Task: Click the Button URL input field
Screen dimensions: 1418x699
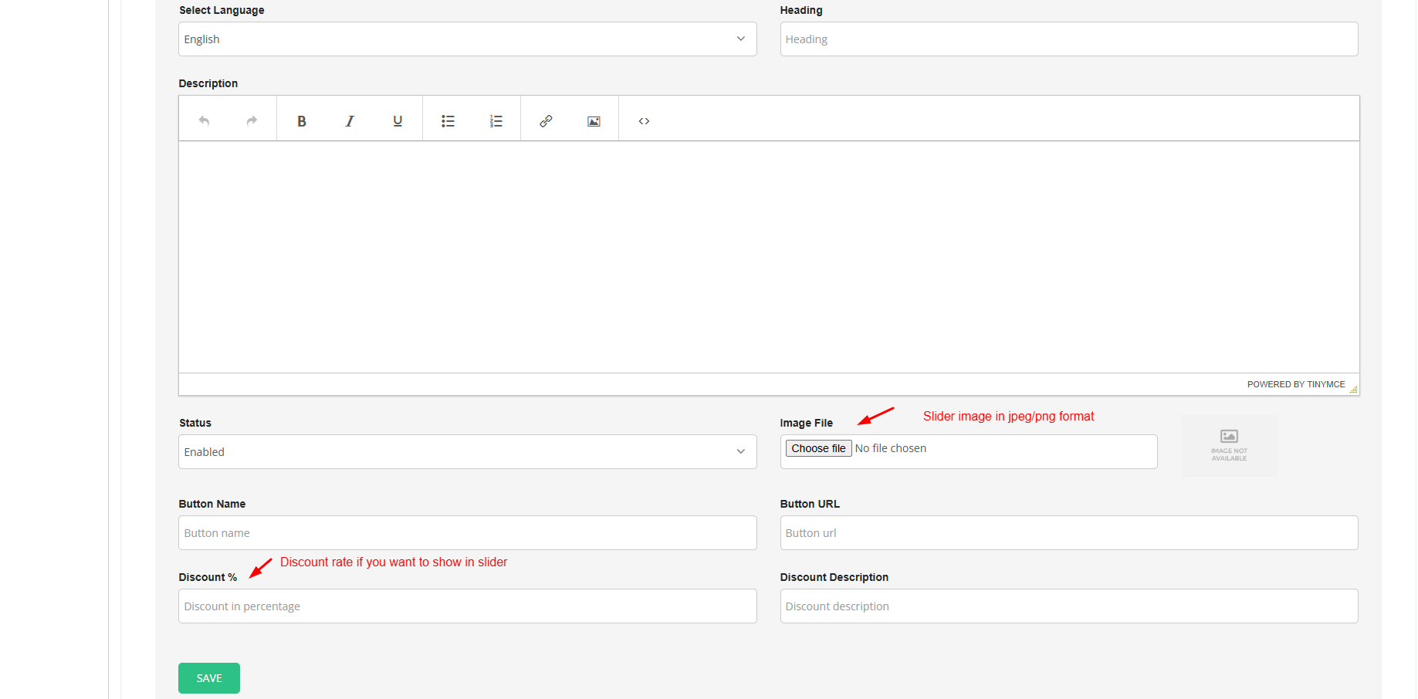Action: click(1068, 533)
